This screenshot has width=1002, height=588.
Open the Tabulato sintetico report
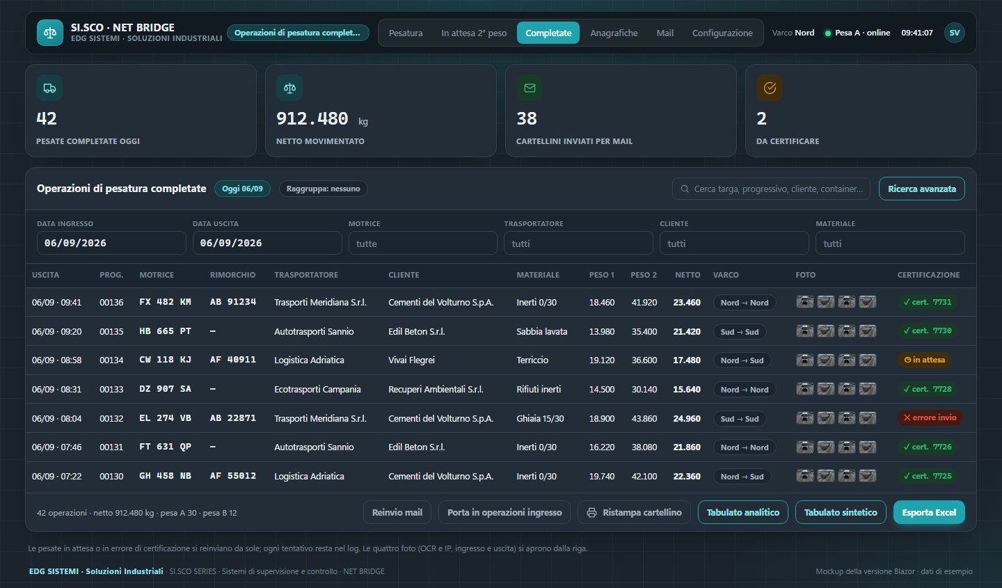[841, 512]
